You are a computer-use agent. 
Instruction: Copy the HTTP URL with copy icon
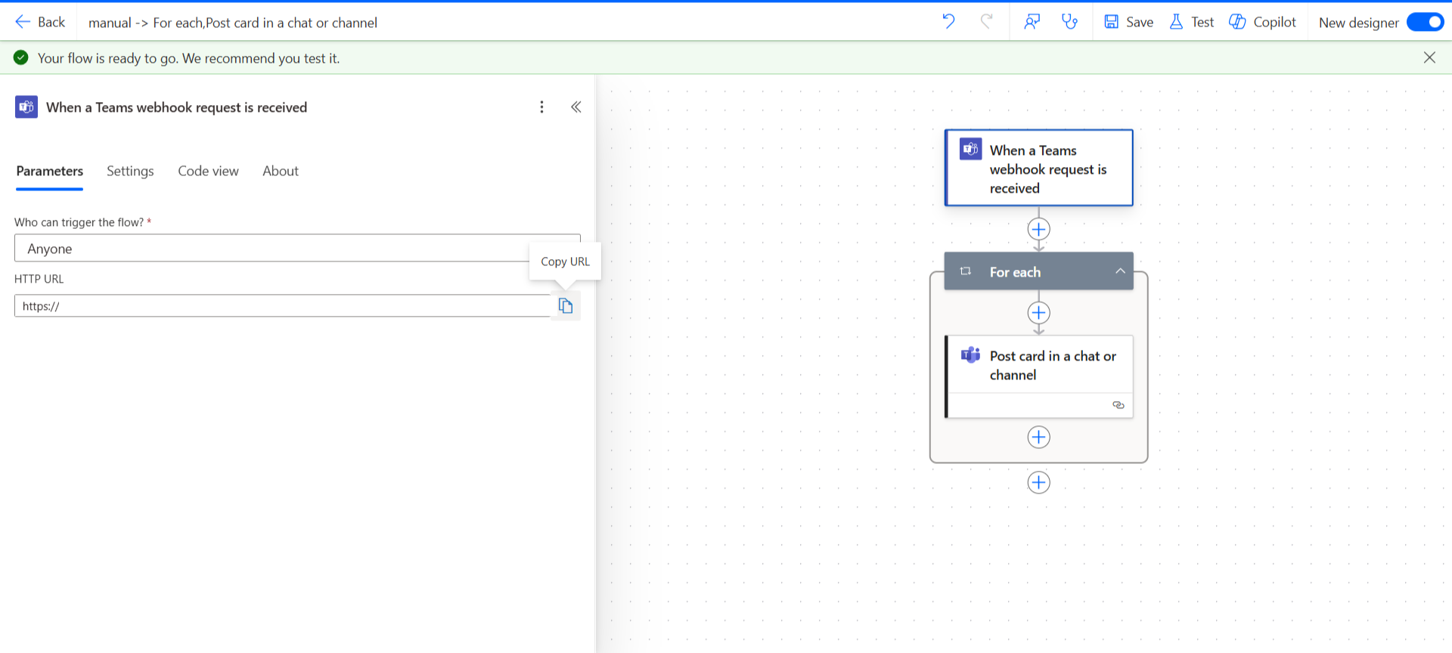[x=566, y=306]
